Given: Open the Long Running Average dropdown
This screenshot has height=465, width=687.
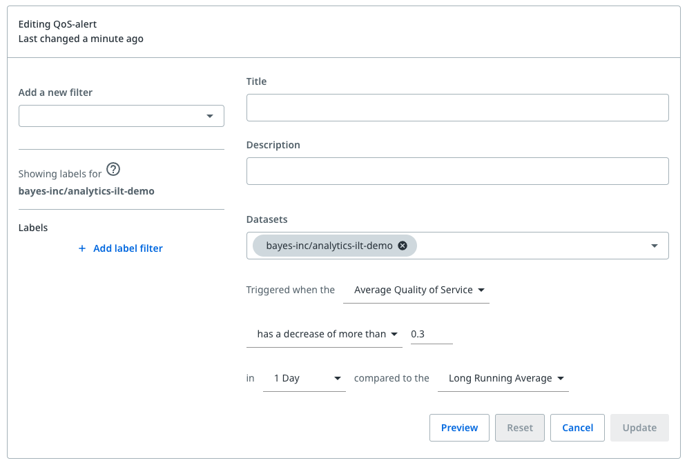Looking at the screenshot, I should pos(503,378).
